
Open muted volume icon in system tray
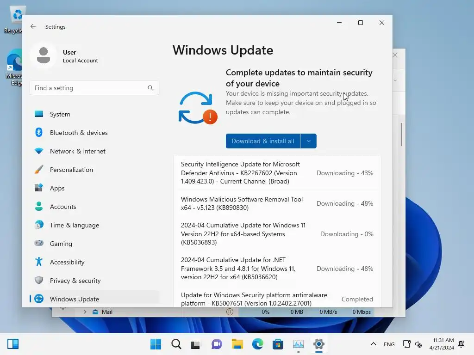[418, 344]
